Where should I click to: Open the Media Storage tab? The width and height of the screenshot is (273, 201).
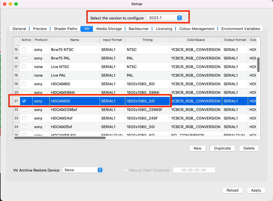[x=109, y=29]
